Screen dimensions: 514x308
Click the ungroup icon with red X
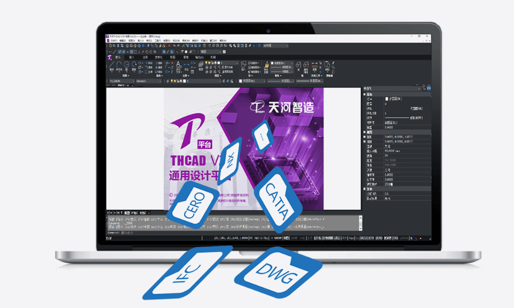pos(306,66)
